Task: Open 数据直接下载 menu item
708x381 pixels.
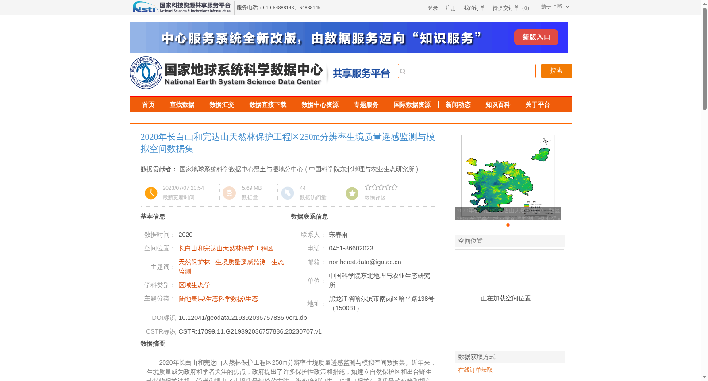Action: pyautogui.click(x=268, y=105)
